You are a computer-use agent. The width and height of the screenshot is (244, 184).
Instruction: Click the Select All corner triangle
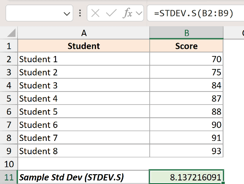click(x=12, y=33)
